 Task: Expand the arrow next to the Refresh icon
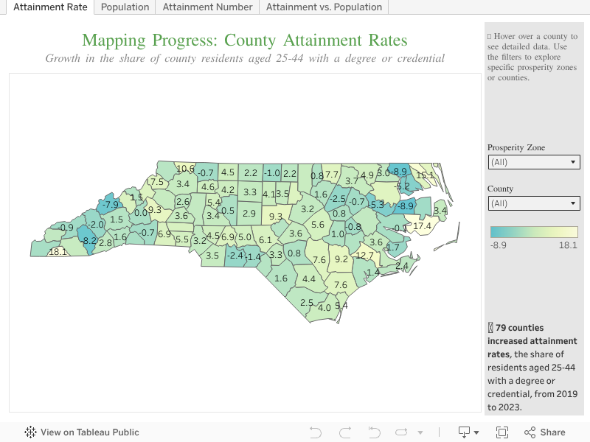click(420, 432)
